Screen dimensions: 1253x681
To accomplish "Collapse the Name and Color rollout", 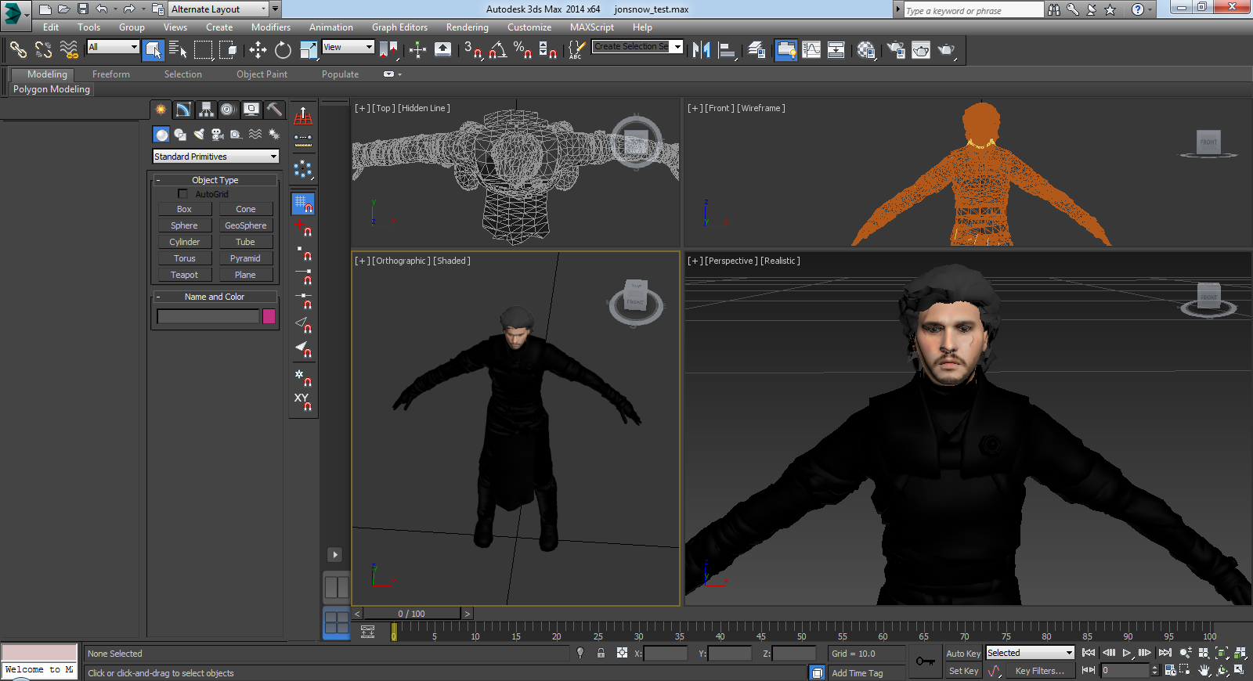I will (215, 297).
